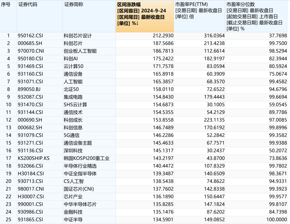Image resolution: width=290 pixels, height=224 pixels.
Task: Click the 序号 column header
Action: click(8, 16)
